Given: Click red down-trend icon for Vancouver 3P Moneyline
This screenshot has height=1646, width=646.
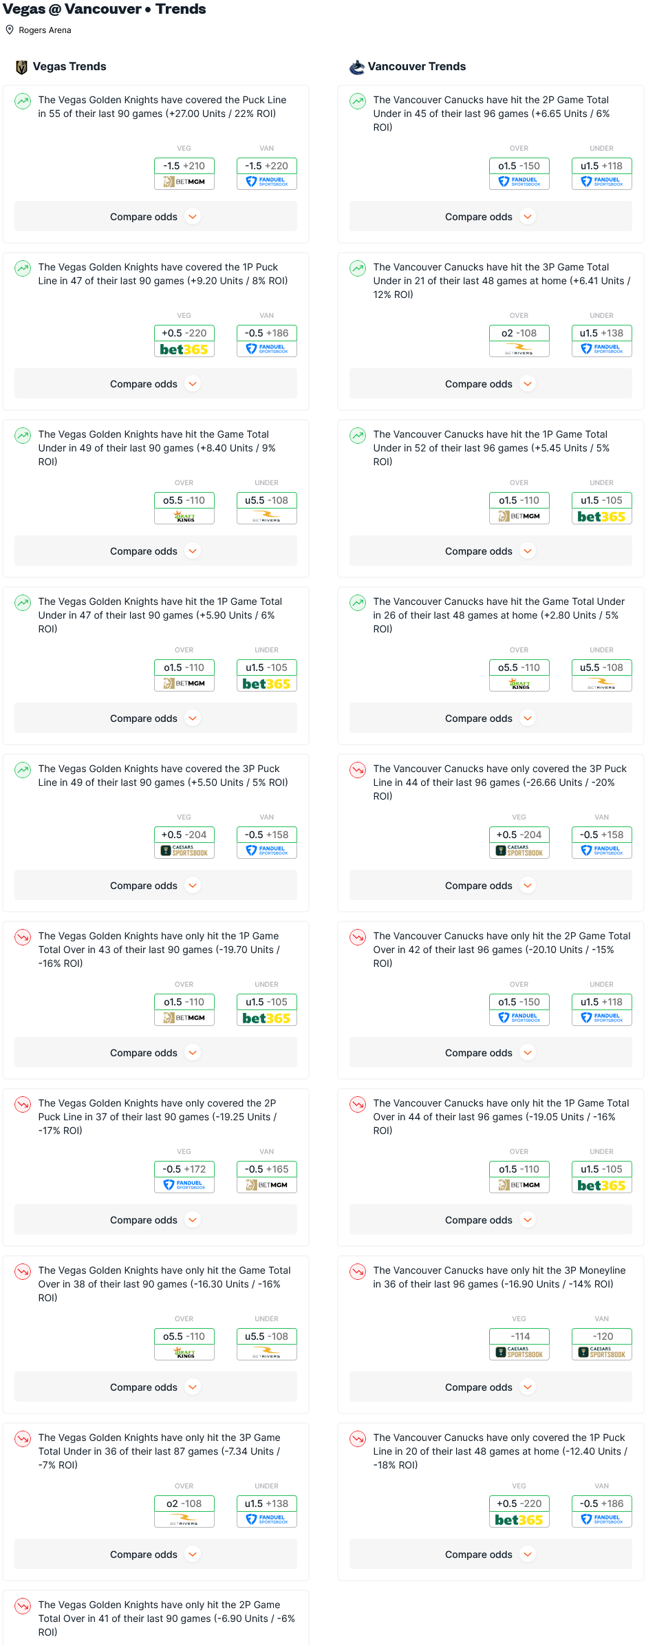Looking at the screenshot, I should (358, 1272).
